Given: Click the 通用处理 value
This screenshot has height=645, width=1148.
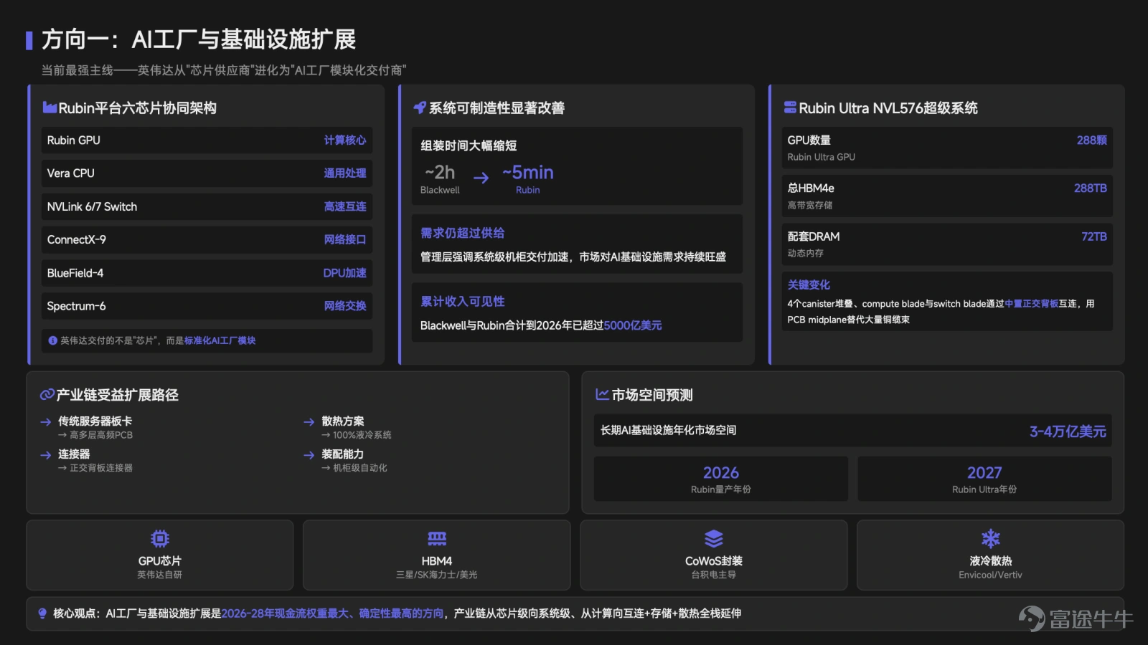Looking at the screenshot, I should [345, 173].
